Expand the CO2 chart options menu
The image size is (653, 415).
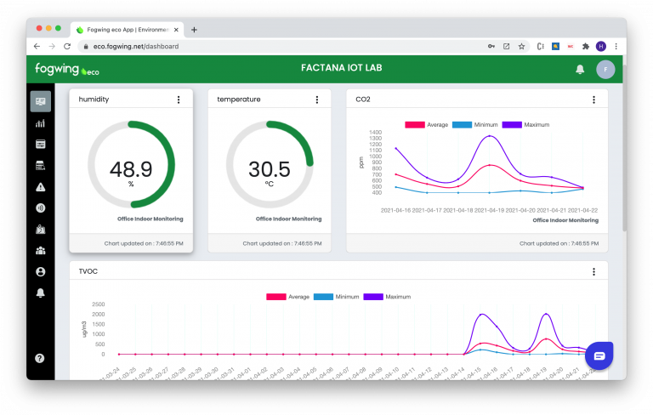[x=593, y=99]
